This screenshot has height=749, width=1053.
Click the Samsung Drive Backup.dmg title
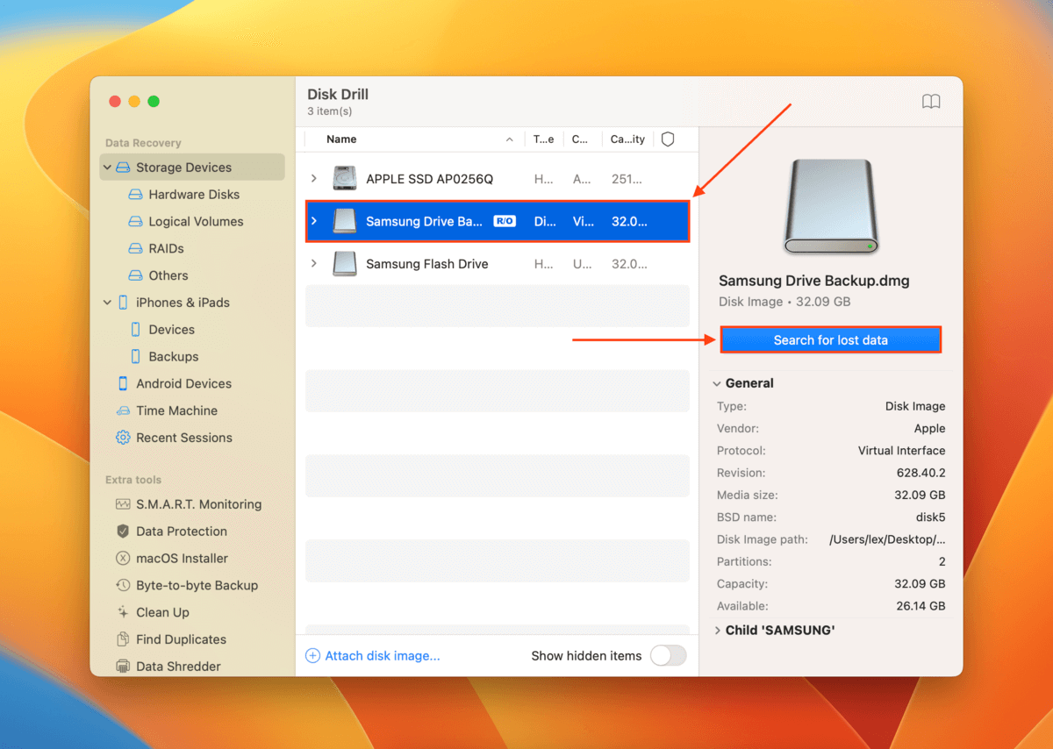pyautogui.click(x=813, y=282)
